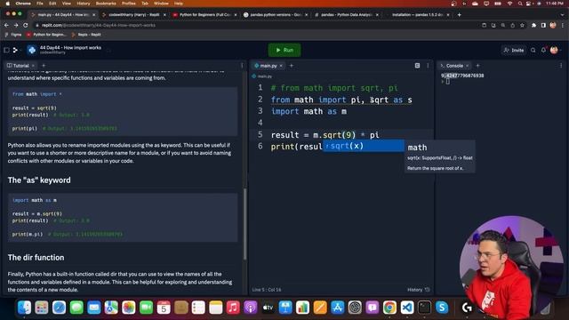The height and width of the screenshot is (320, 569).
Task: Click the Line 5 : Col 16 status text
Action: pyautogui.click(x=267, y=290)
